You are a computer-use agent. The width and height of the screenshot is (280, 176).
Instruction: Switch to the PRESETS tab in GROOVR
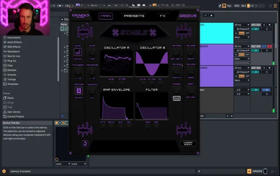tap(134, 16)
